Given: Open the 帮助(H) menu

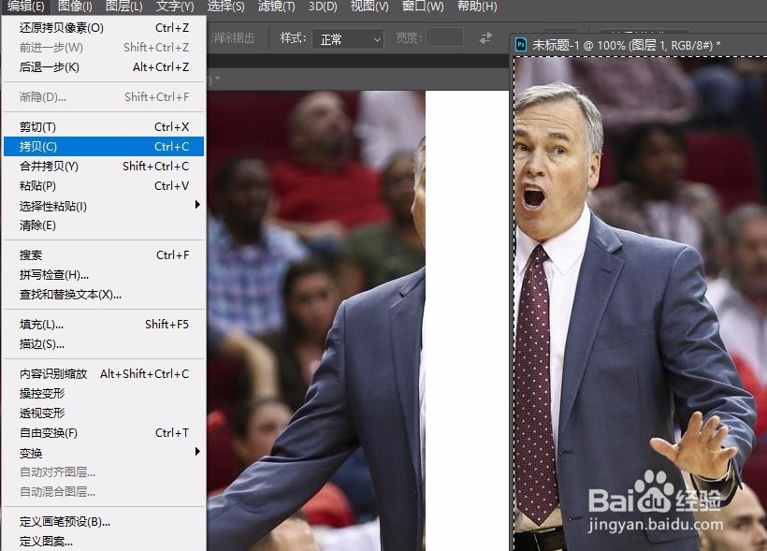Looking at the screenshot, I should coord(477,7).
